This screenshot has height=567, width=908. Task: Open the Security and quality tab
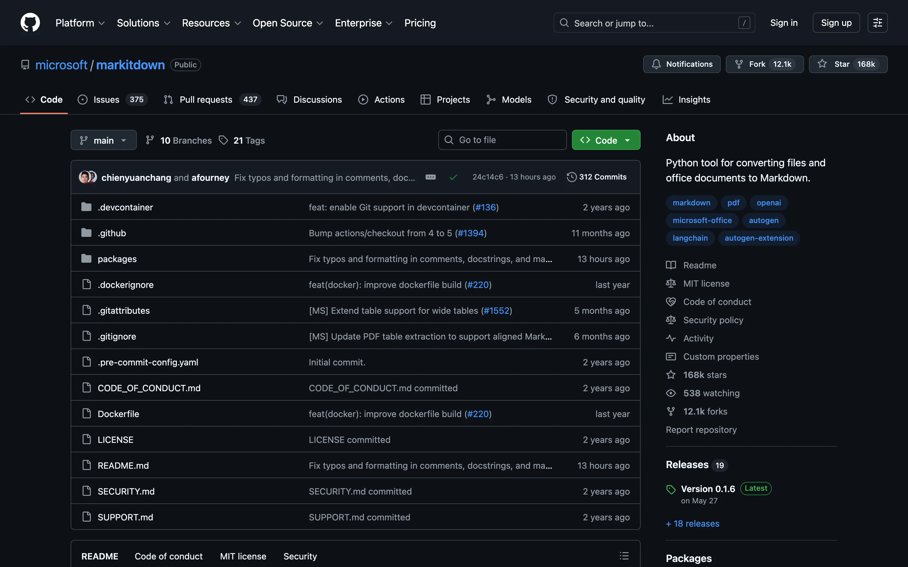[x=596, y=99]
